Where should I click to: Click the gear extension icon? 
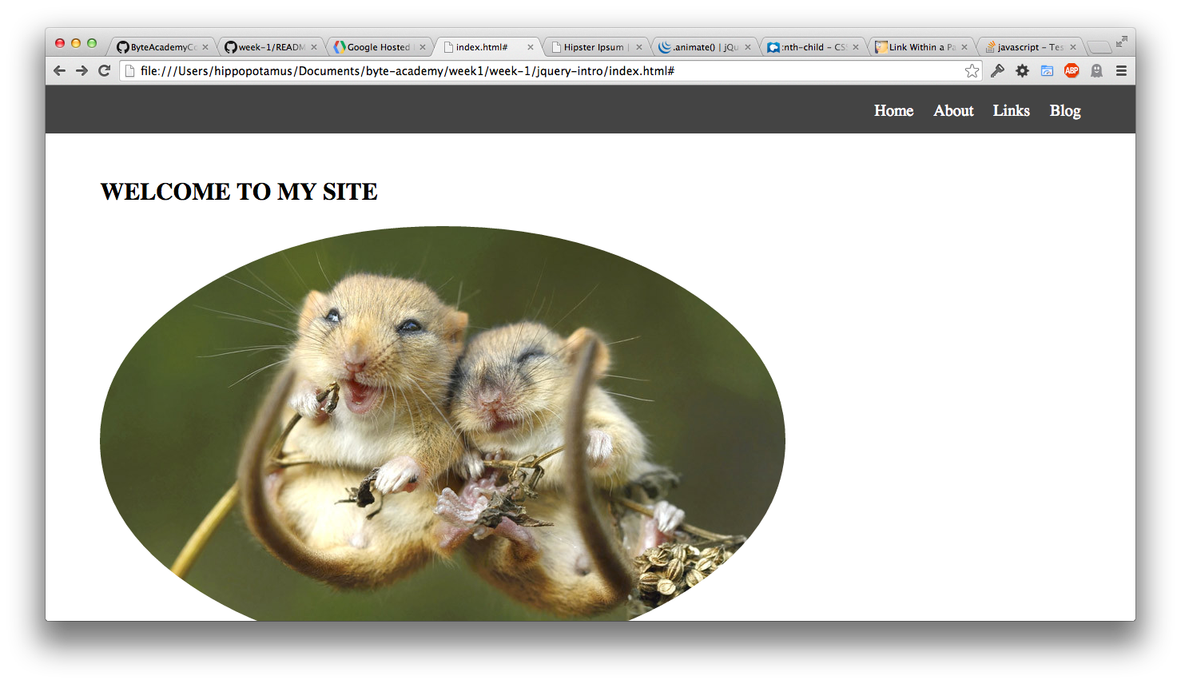tap(1022, 71)
